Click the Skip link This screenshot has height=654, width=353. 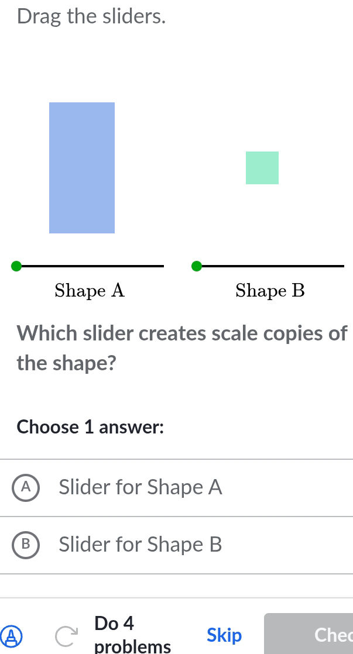(224, 635)
